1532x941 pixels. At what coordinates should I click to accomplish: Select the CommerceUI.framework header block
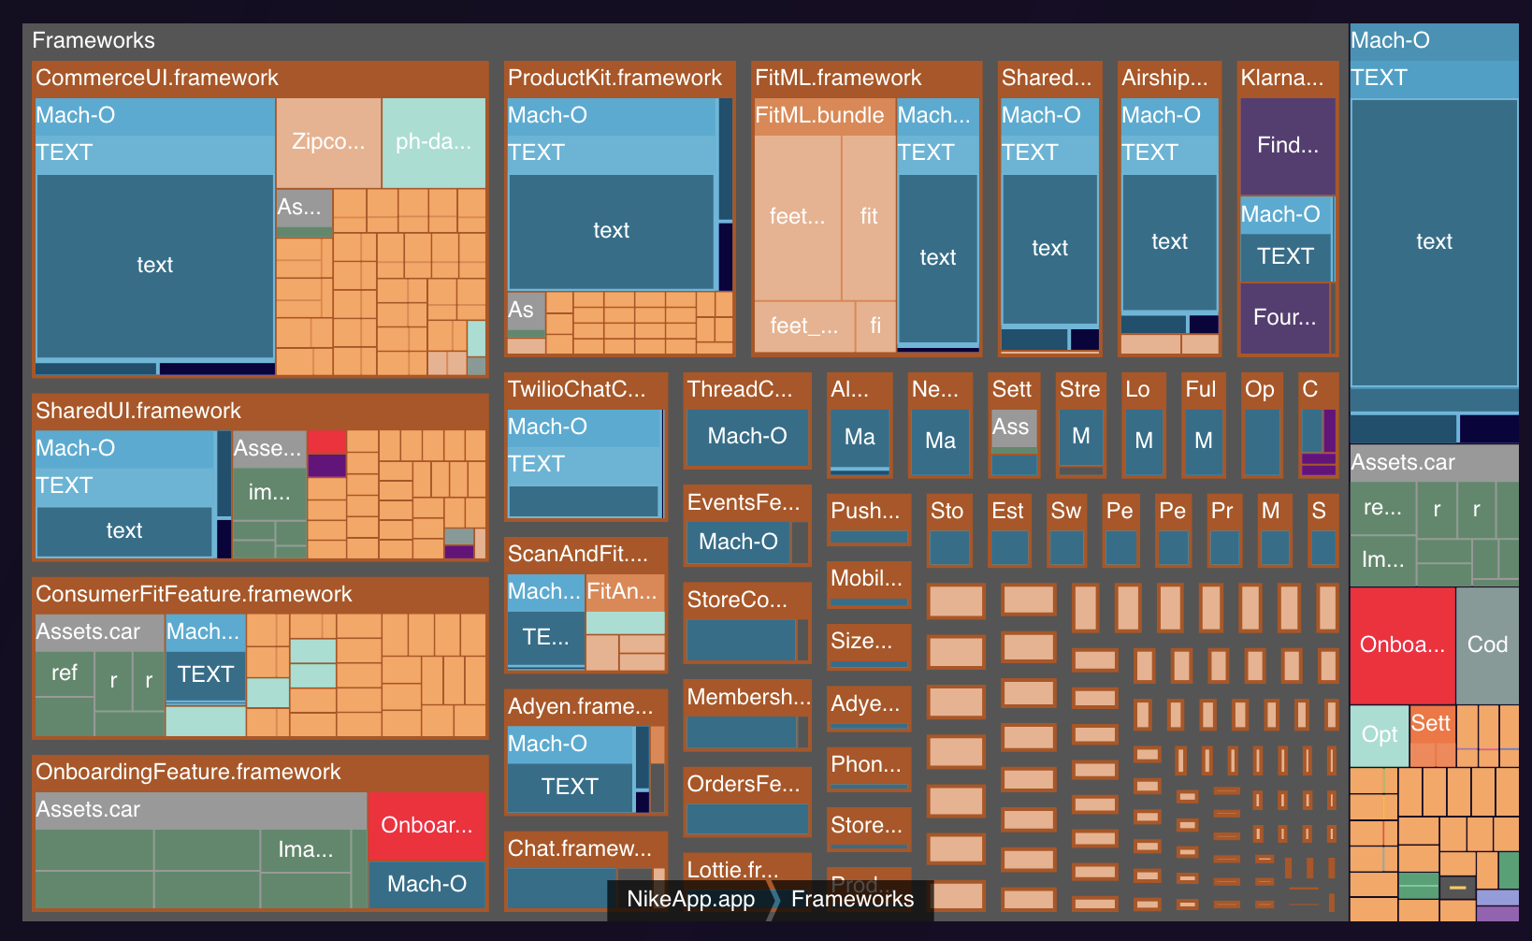(260, 79)
